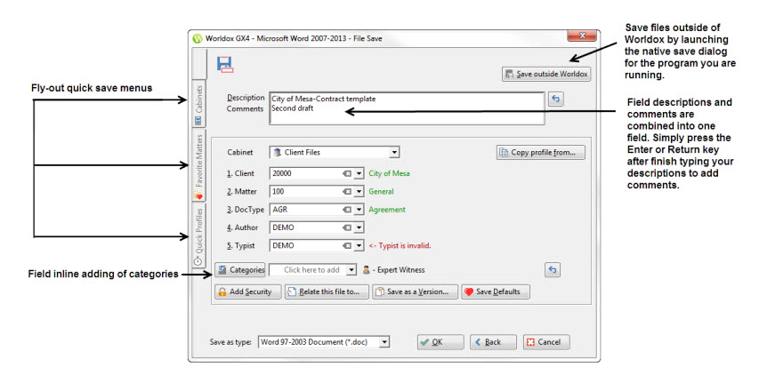Clear the Typist field eraser icon

(x=347, y=245)
